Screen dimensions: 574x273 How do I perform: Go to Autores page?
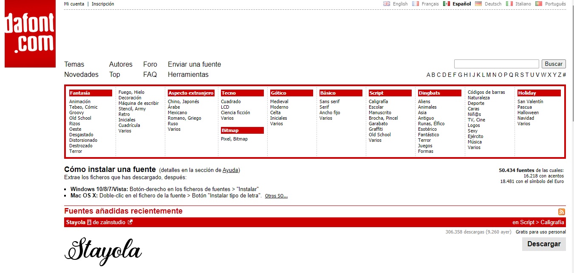coord(121,65)
